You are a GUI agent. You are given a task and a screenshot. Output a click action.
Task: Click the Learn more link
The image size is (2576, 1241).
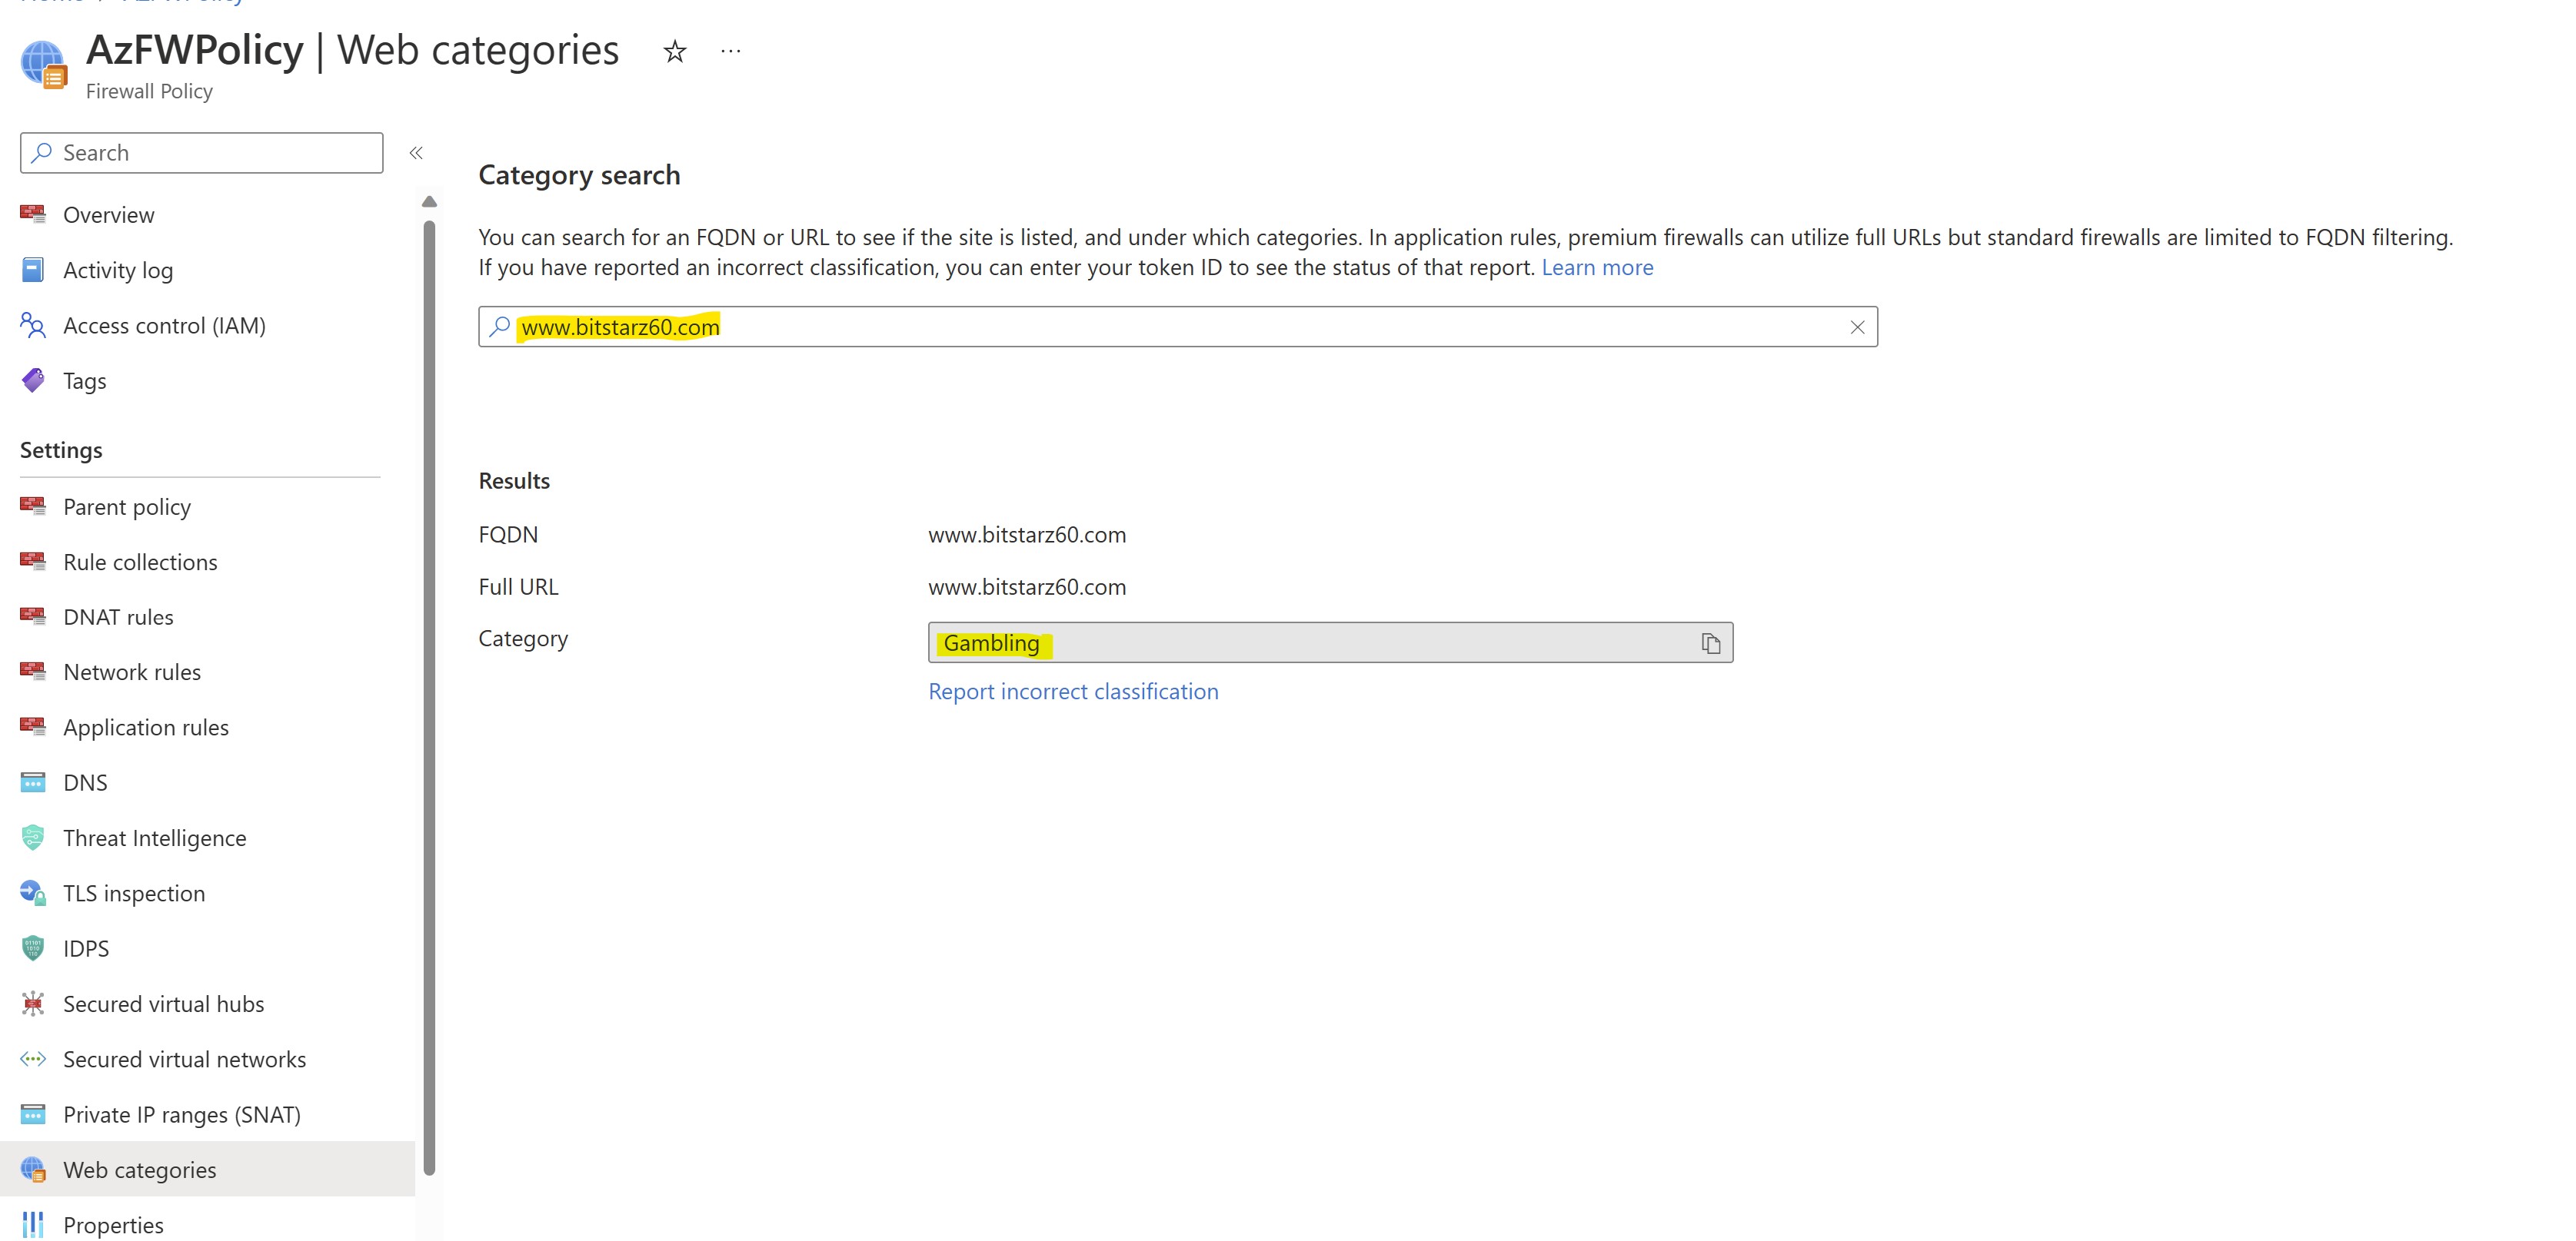pos(1597,267)
